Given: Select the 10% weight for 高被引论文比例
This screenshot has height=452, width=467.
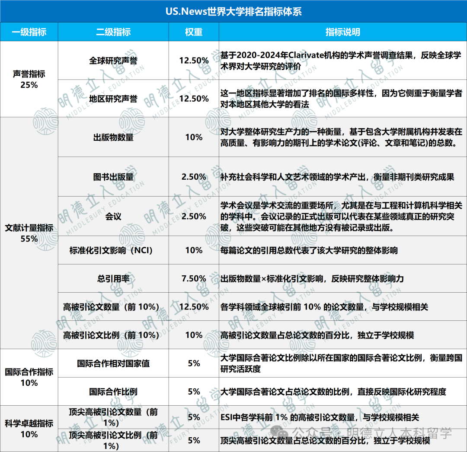Looking at the screenshot, I should (x=194, y=335).
